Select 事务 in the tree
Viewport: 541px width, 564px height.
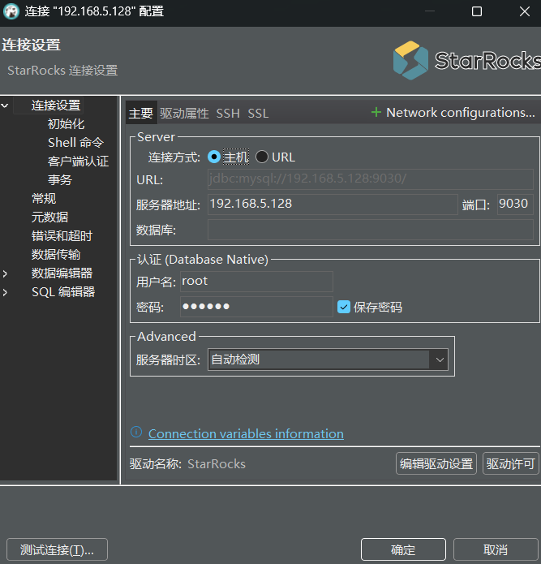[x=60, y=180]
